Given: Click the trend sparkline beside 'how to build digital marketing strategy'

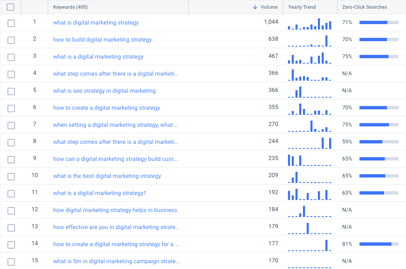Looking at the screenshot, I should [x=309, y=40].
